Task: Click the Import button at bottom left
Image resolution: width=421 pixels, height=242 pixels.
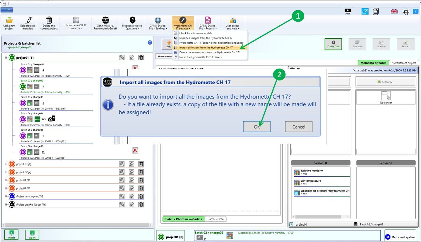Action: tap(11, 234)
